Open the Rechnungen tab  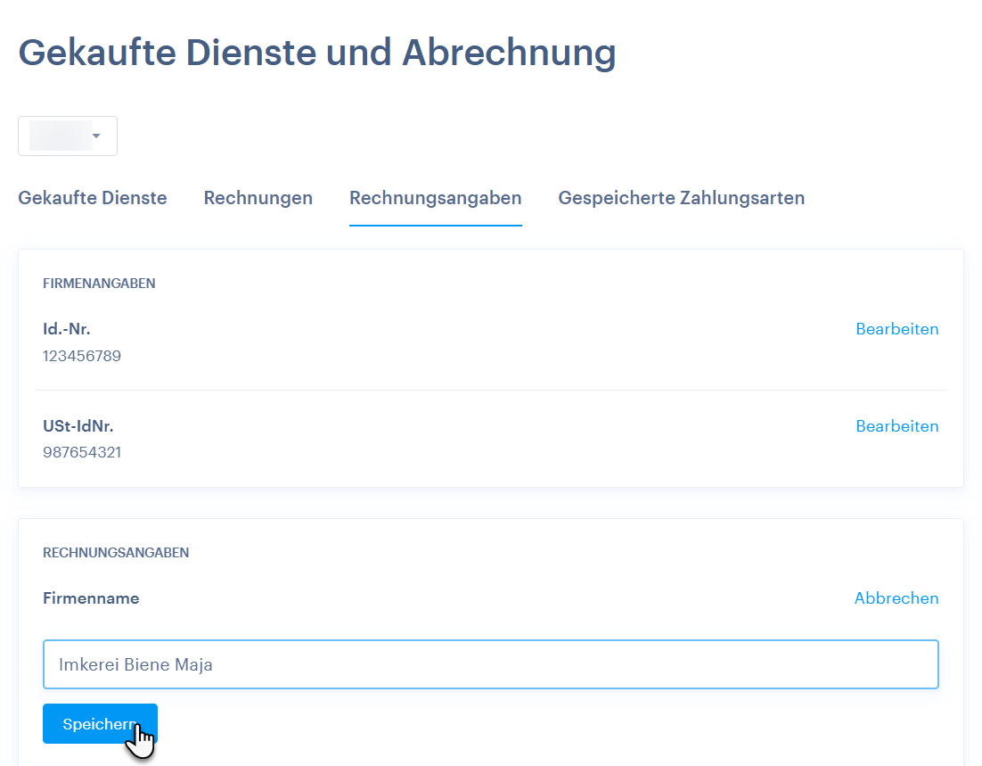tap(258, 198)
